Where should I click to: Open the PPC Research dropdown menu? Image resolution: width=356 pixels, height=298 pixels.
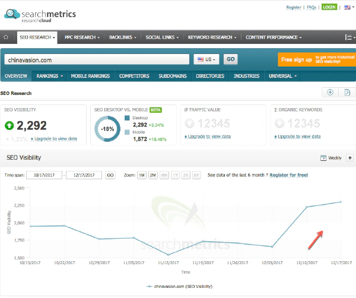[x=82, y=37]
